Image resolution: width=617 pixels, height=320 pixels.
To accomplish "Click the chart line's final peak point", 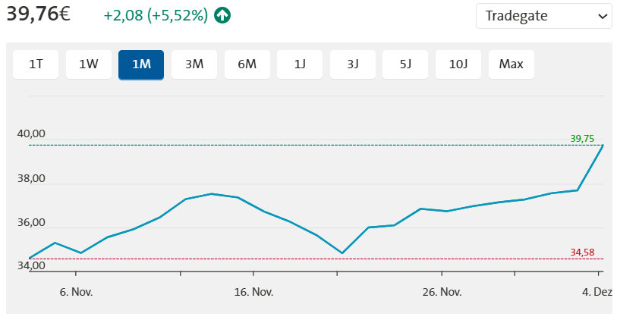I will [x=603, y=145].
